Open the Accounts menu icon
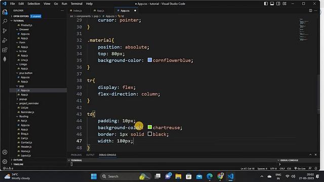Image resolution: width=324 pixels, height=182 pixels. [5, 152]
